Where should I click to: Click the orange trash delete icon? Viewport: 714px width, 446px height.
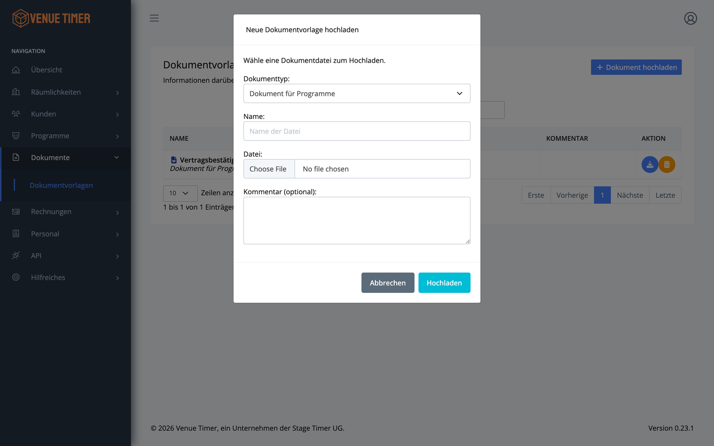(x=667, y=165)
